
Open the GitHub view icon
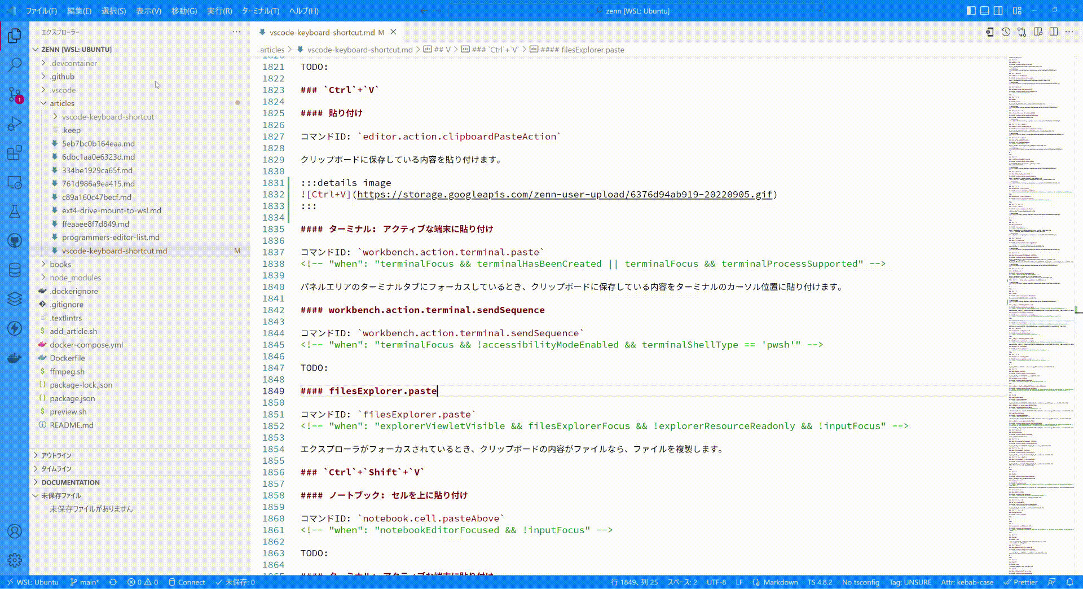tap(15, 241)
